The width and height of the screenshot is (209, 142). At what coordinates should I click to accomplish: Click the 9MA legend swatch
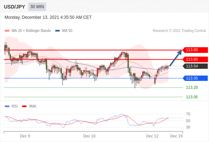(x=24, y=106)
